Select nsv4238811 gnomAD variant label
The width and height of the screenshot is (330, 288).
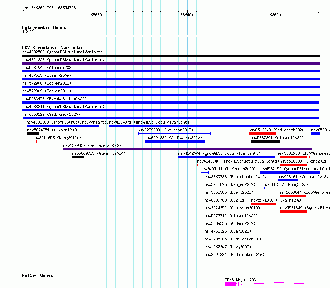click(x=63, y=107)
